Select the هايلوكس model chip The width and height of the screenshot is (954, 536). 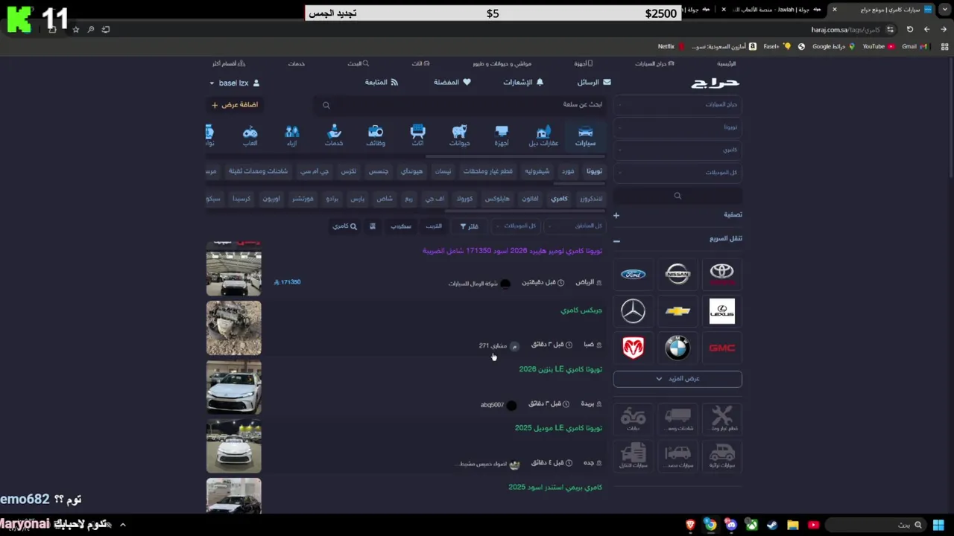pos(496,199)
